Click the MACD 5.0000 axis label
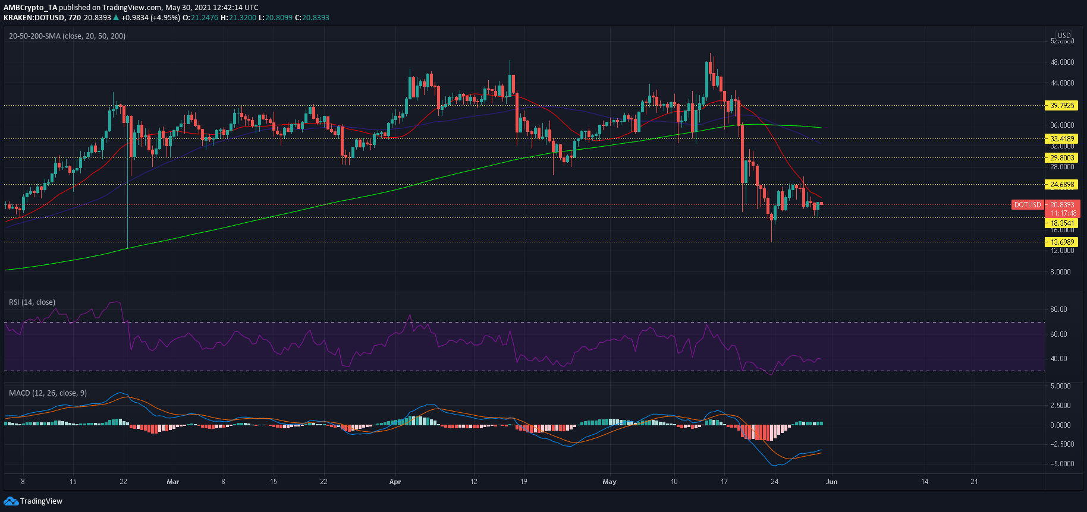This screenshot has height=512, width=1087. [1061, 386]
